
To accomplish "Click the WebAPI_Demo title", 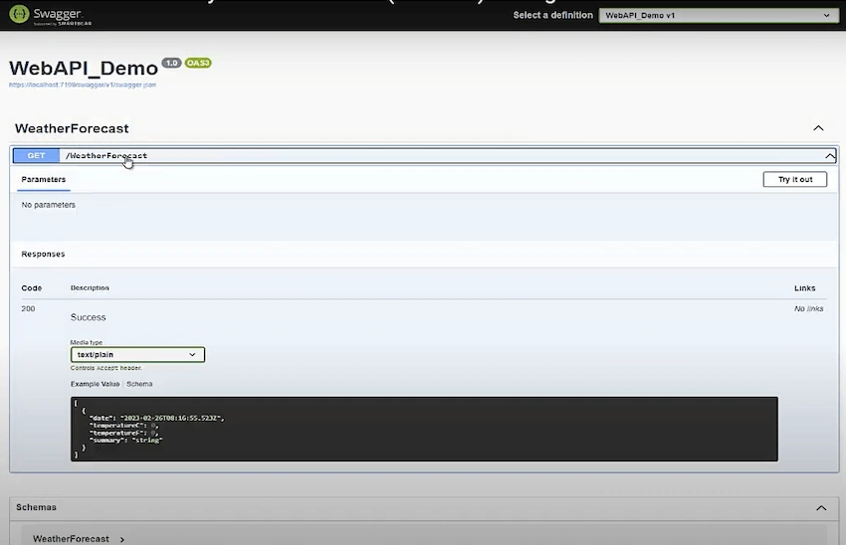I will pos(84,69).
